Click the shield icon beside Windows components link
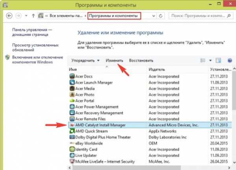Image resolution: width=236 pixels, height=170 pixels. pyautogui.click(x=7, y=57)
